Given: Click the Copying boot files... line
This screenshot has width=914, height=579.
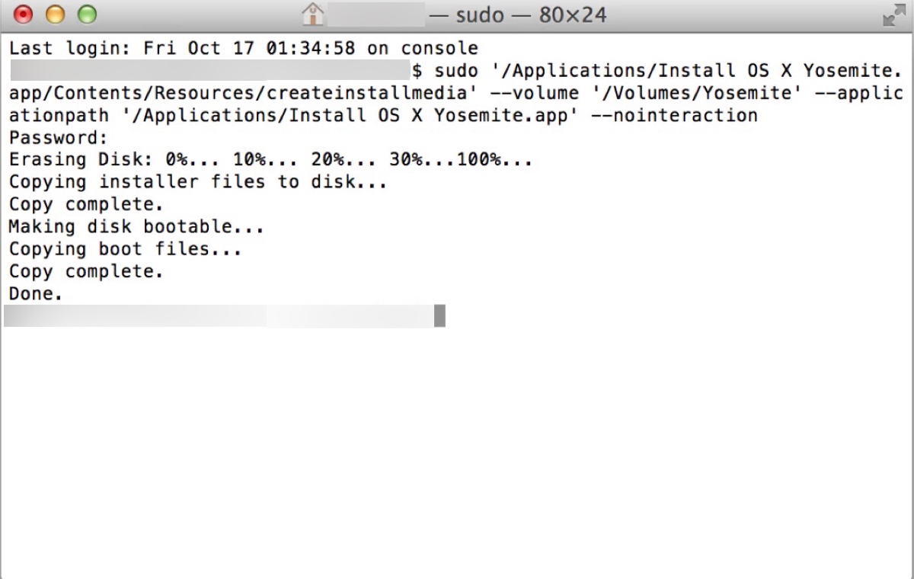Looking at the screenshot, I should 124,248.
